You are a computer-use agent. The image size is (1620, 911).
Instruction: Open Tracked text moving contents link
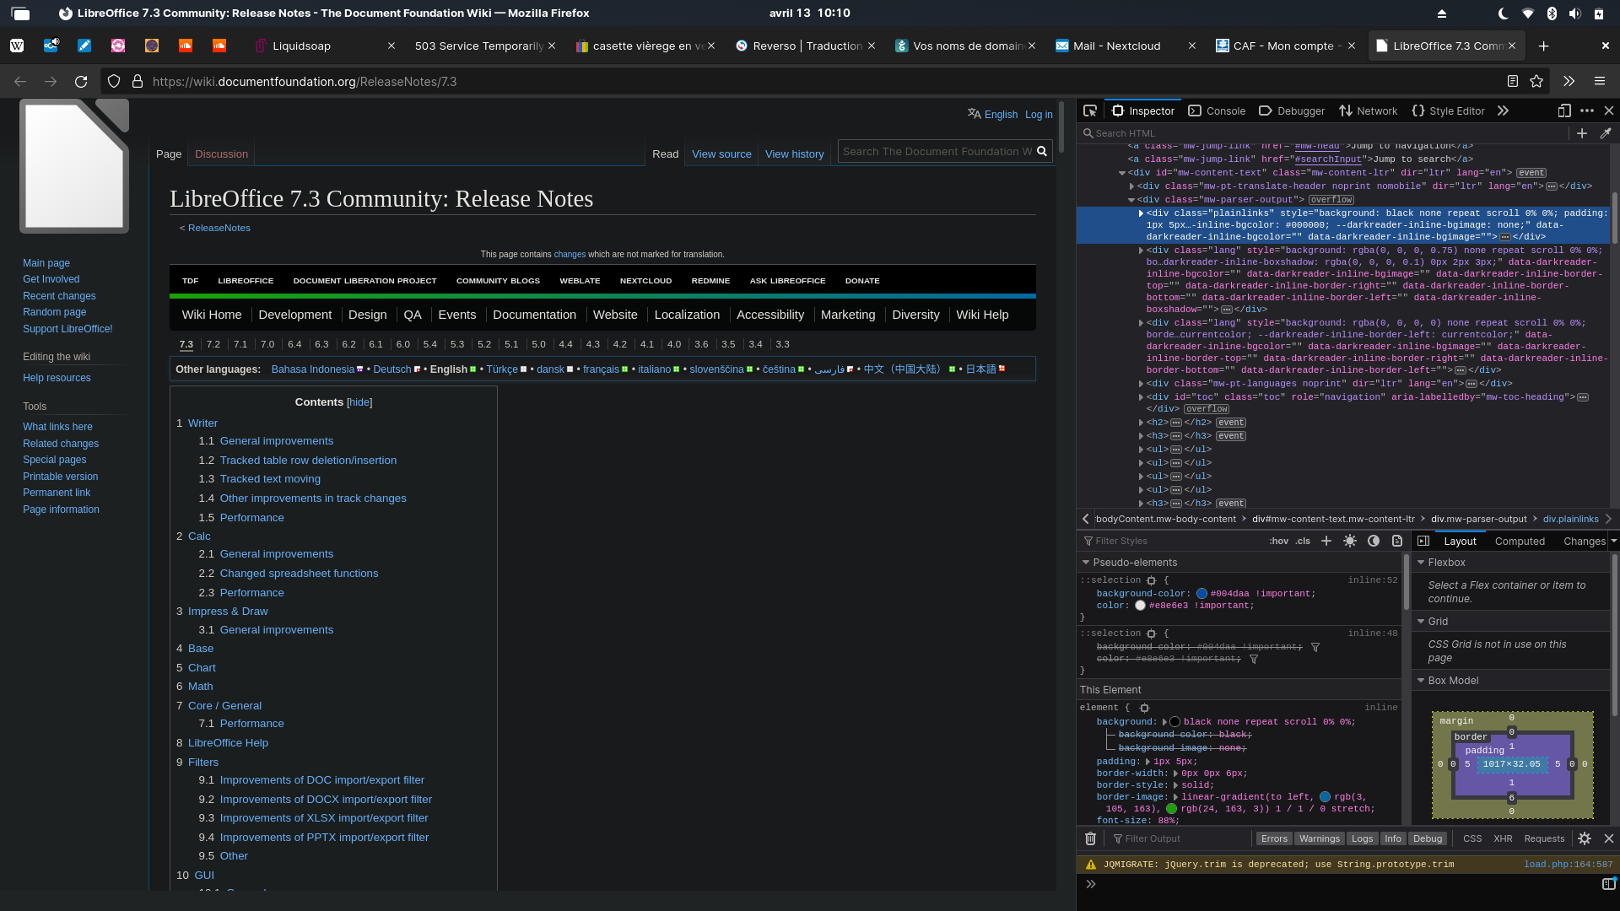270,478
